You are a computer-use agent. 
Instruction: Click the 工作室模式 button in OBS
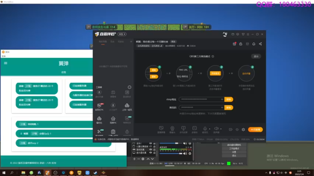coord(234,149)
